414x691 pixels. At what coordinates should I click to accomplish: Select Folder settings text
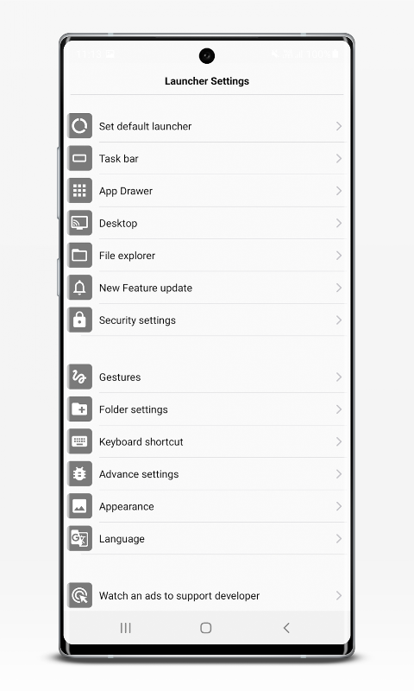(x=134, y=409)
